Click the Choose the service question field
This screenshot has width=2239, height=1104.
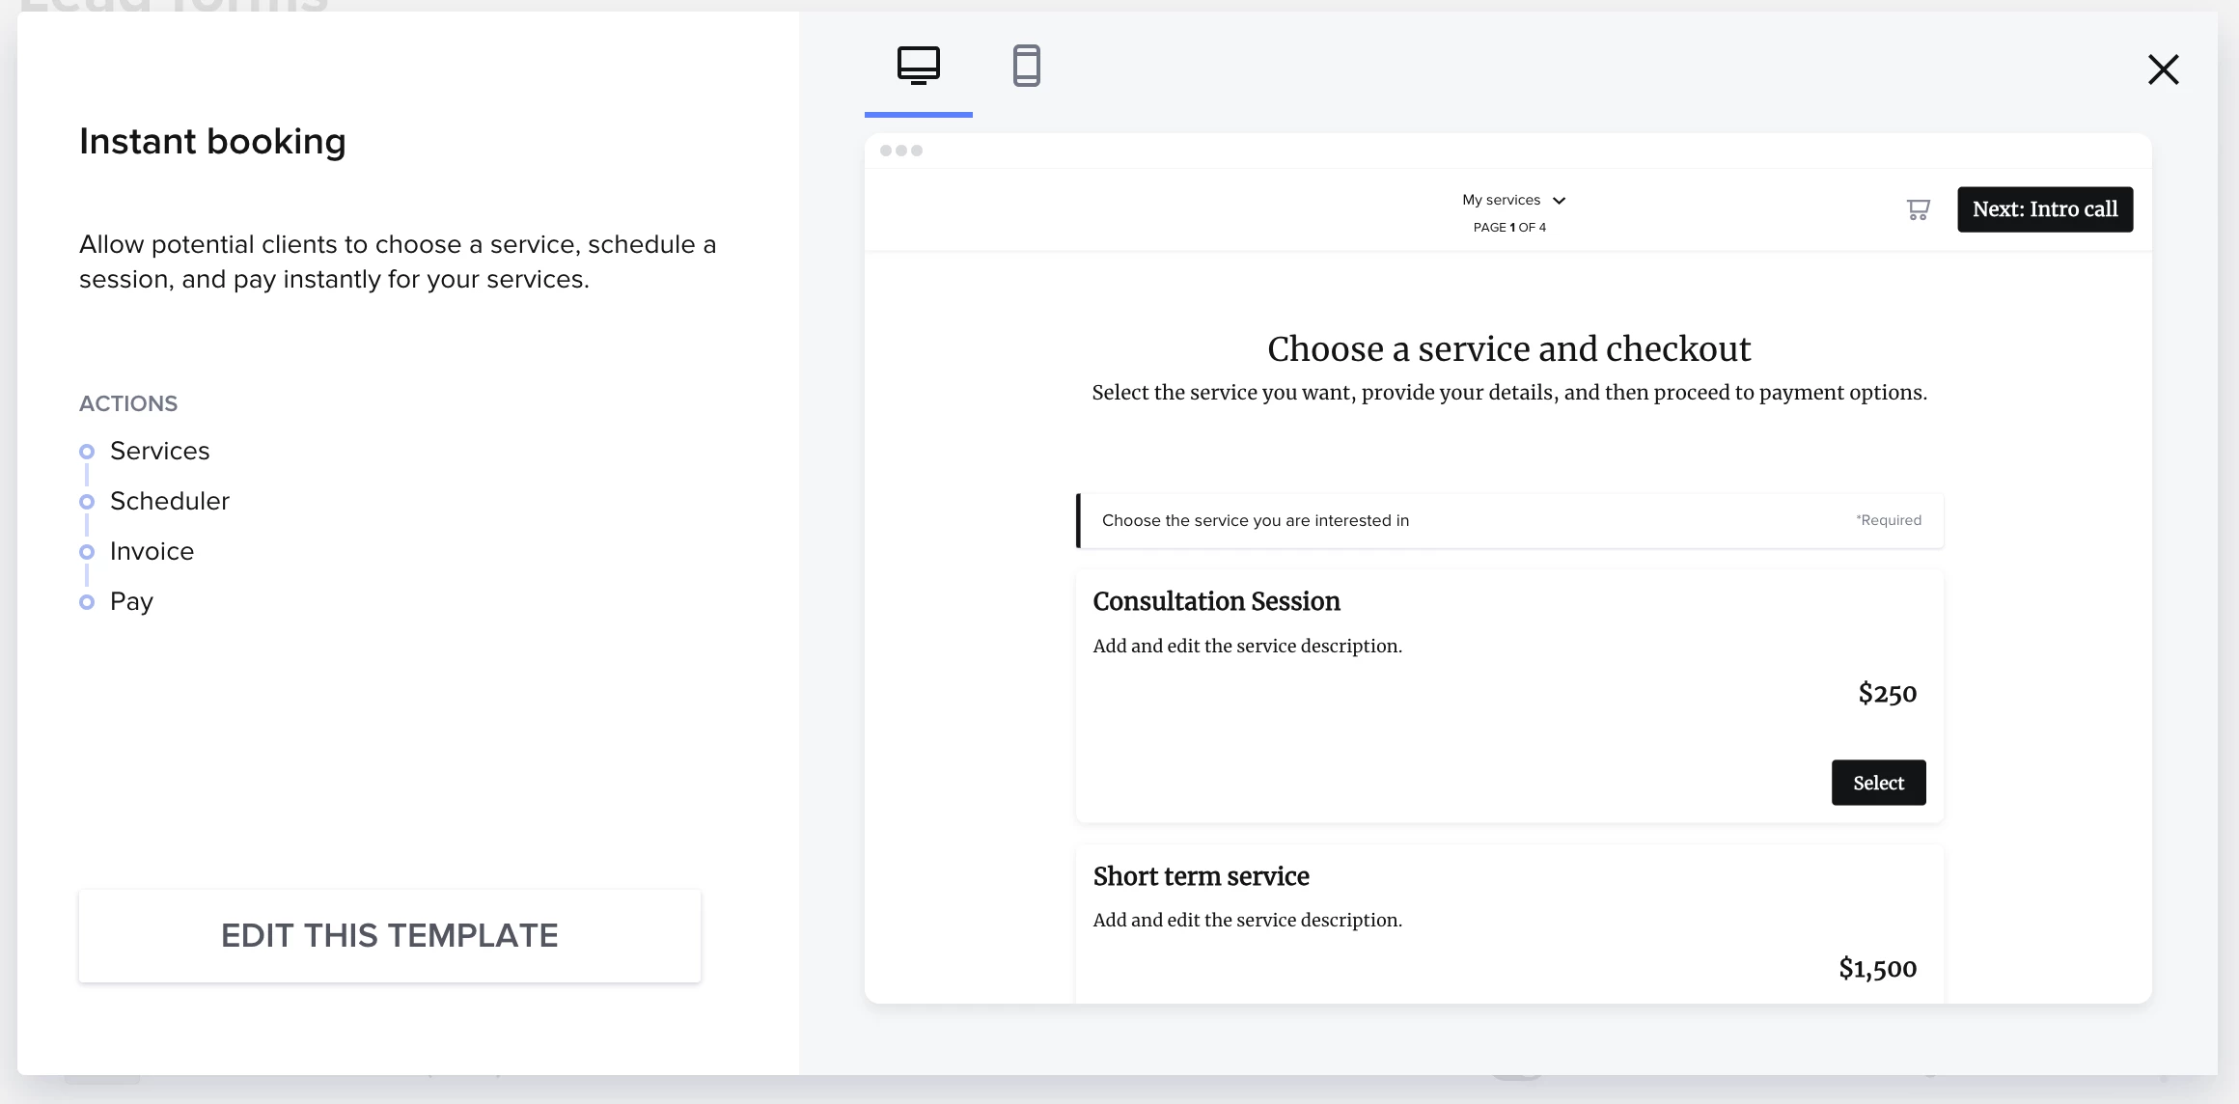tap(1508, 520)
